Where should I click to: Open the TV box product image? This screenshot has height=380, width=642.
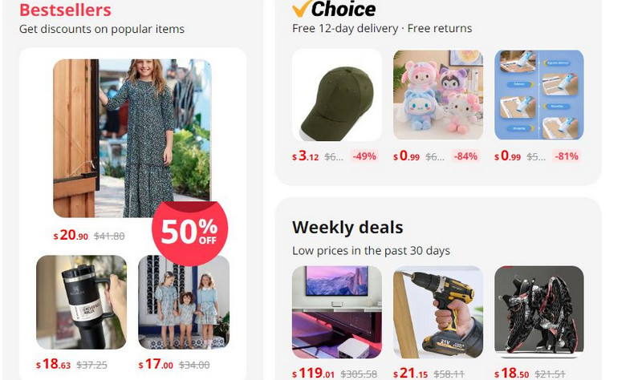336,312
